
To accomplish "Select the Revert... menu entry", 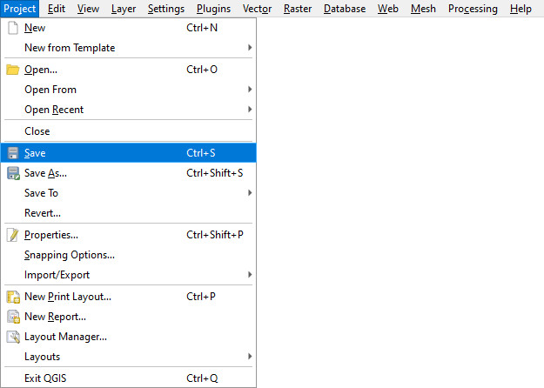I will [x=128, y=213].
